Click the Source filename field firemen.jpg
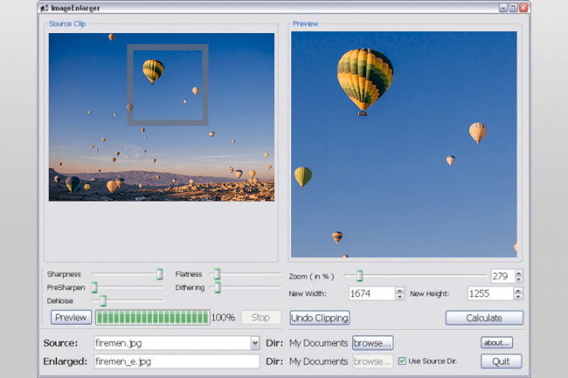 click(172, 342)
